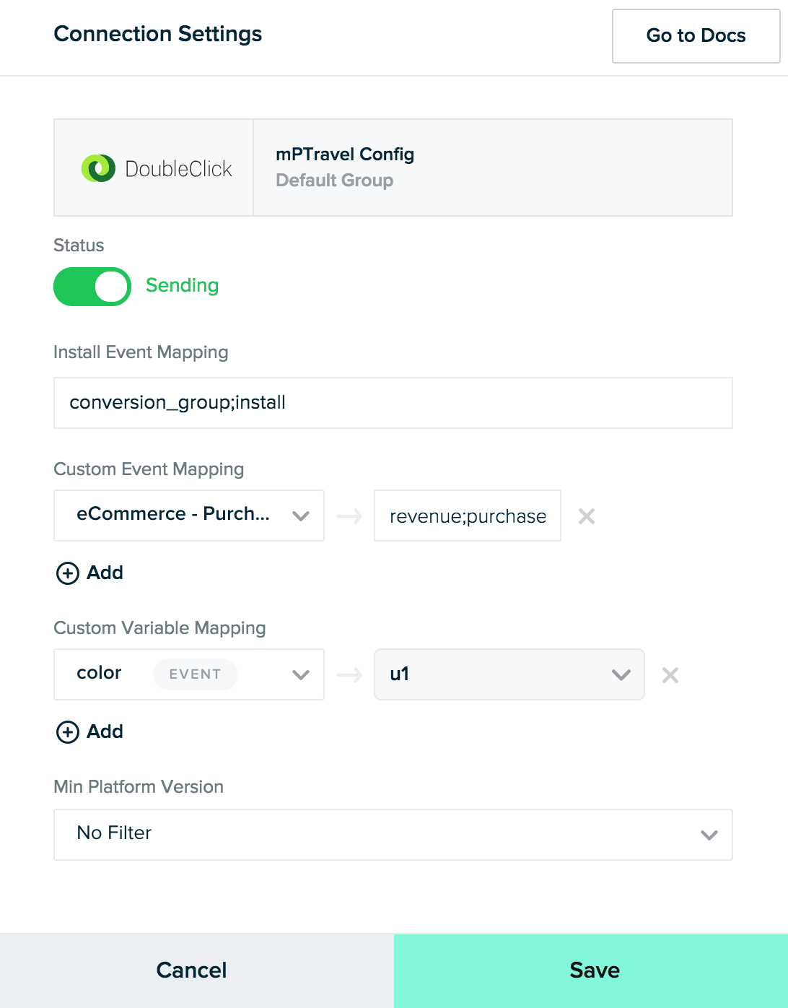
Task: Click the mPTravel Config configuration name
Action: [x=345, y=155]
